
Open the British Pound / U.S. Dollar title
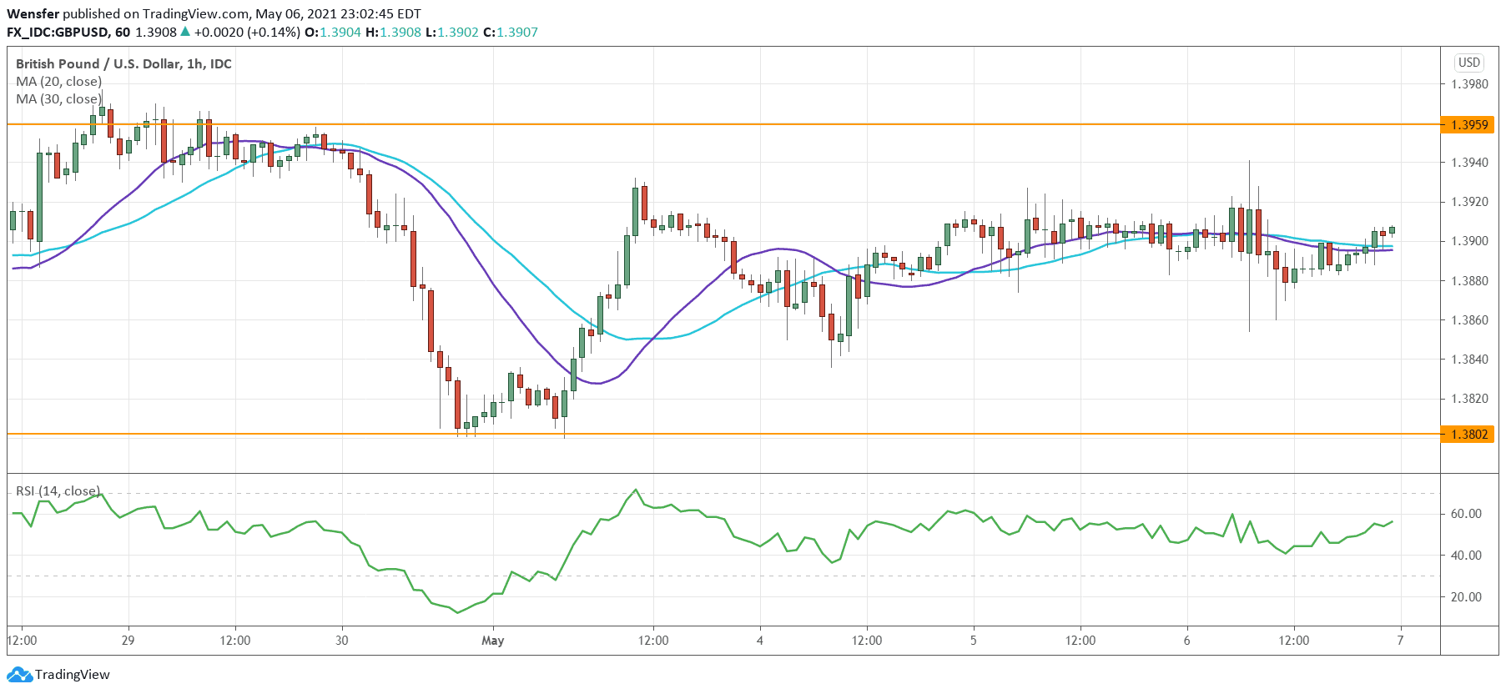(x=123, y=64)
